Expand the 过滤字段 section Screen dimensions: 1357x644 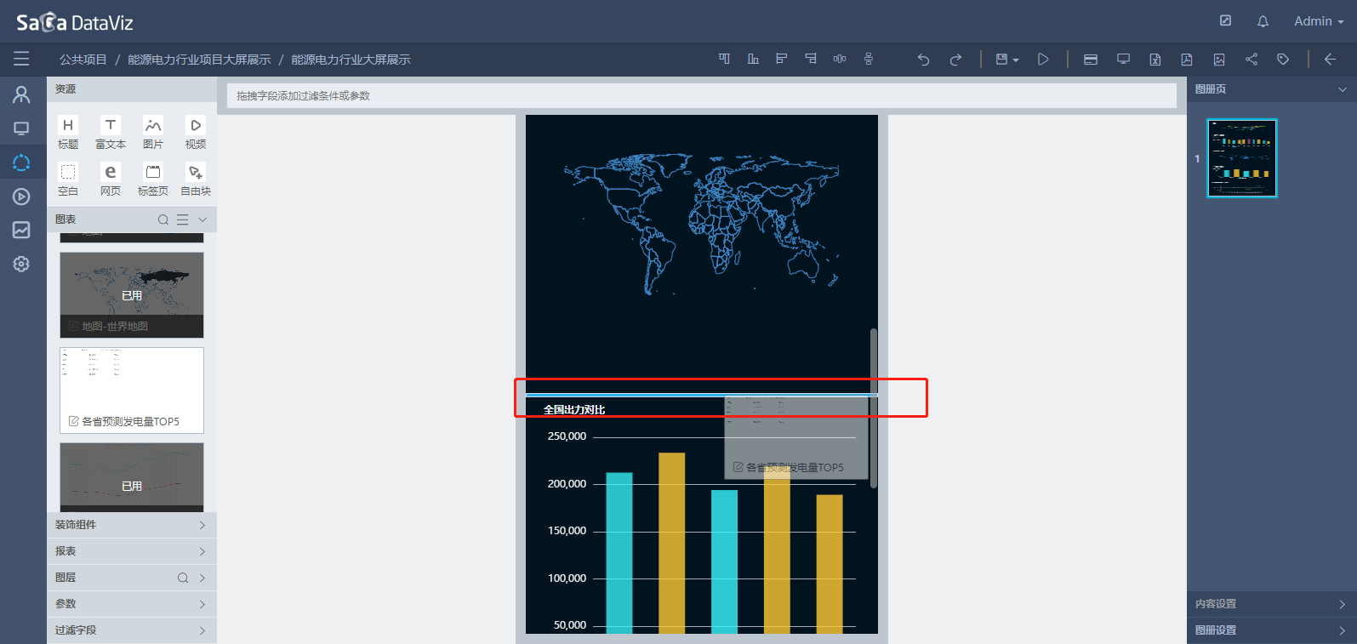point(132,630)
